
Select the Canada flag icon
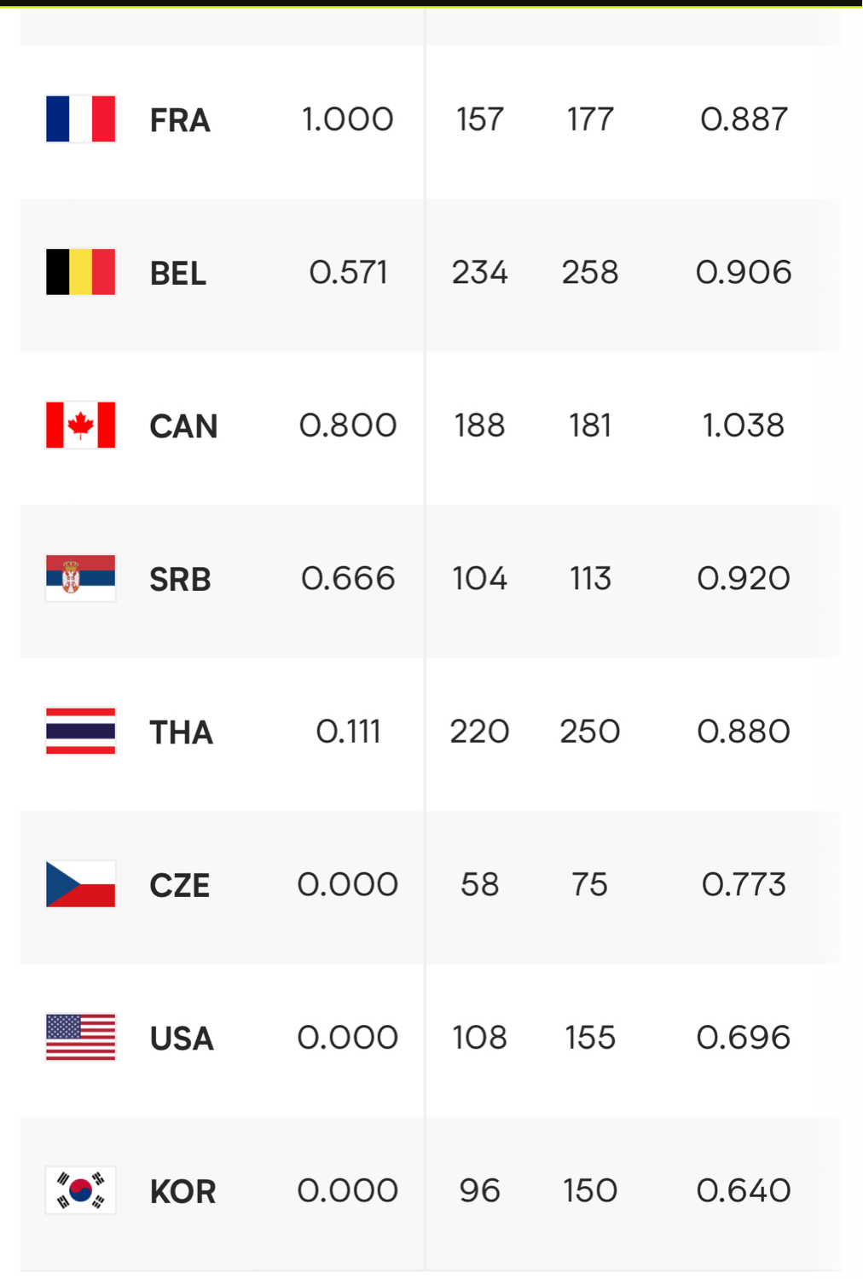(80, 425)
